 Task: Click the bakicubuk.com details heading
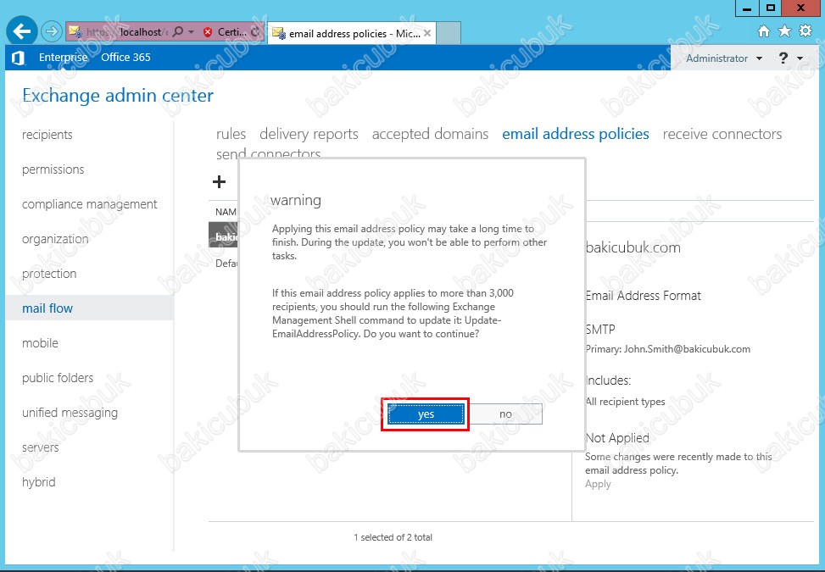coord(633,247)
